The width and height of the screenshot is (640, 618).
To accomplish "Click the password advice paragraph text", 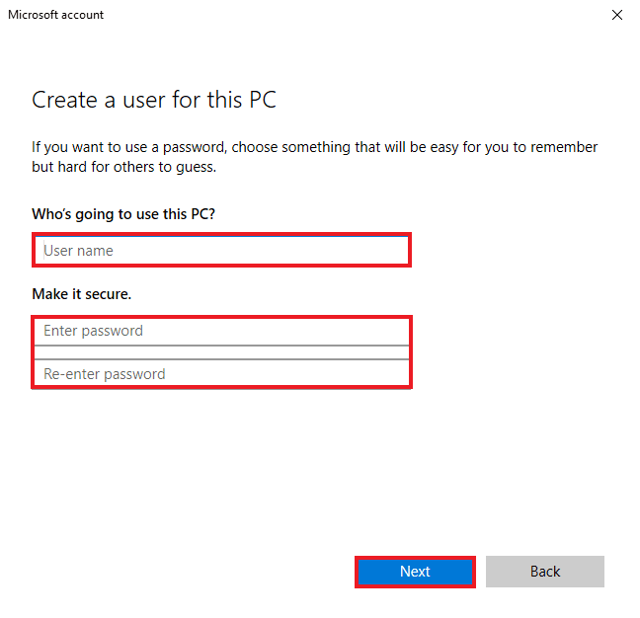I will coord(314,147).
